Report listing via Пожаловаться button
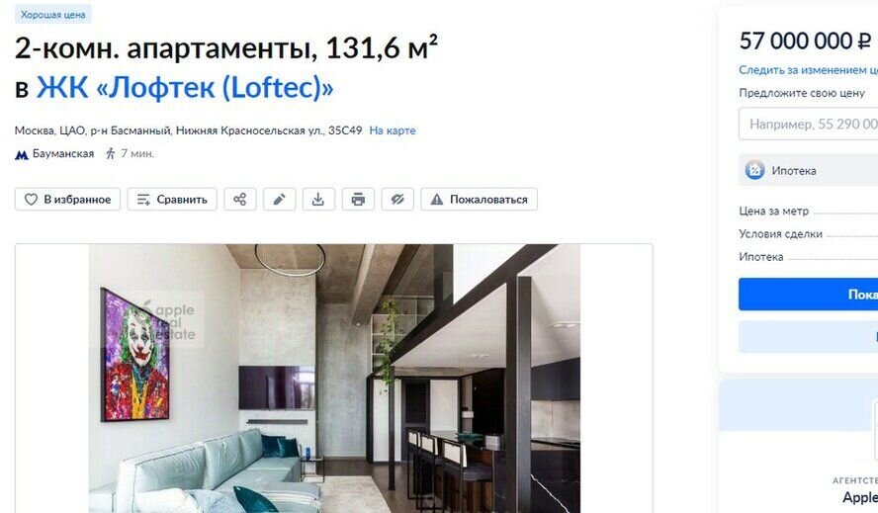Image resolution: width=878 pixels, height=513 pixels. pyautogui.click(x=479, y=200)
